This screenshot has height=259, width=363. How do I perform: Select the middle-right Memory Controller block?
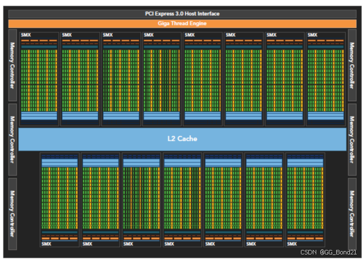pos(352,139)
